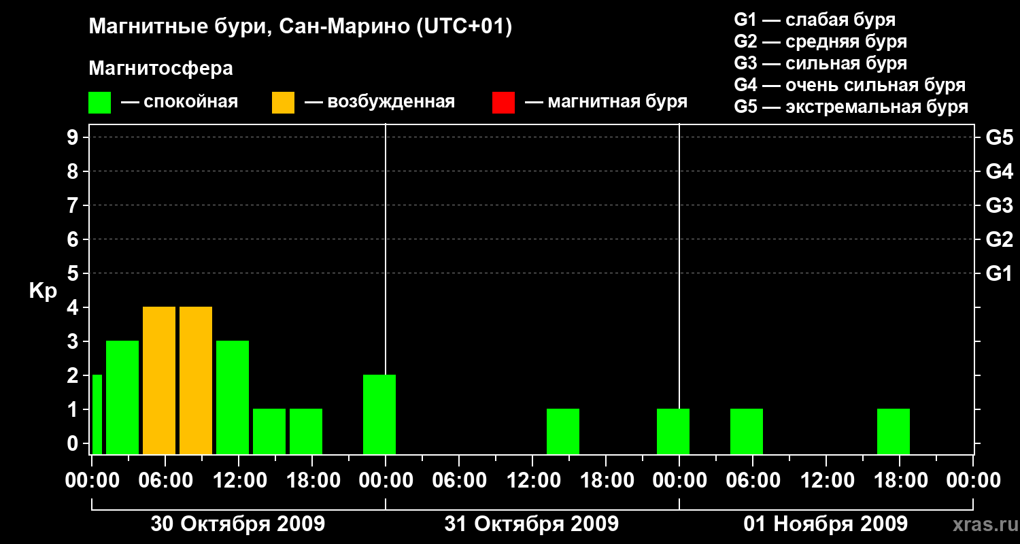
Task: Click the first orange Kp 4 bar at 06:00
Action: tap(159, 380)
